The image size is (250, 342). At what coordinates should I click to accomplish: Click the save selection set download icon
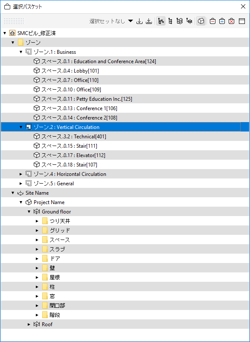click(x=139, y=21)
